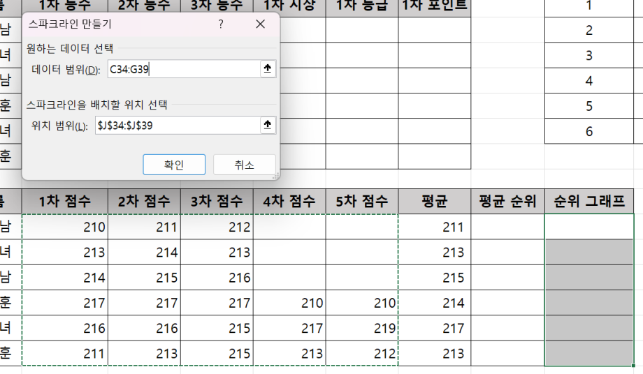
Task: Click into the 데이터 범위 input field
Action: click(182, 69)
